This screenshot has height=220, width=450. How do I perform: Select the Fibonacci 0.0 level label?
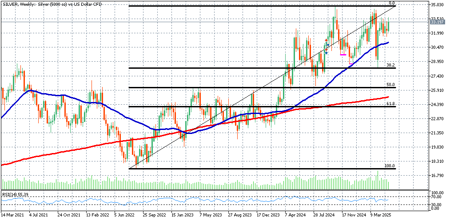pyautogui.click(x=391, y=3)
